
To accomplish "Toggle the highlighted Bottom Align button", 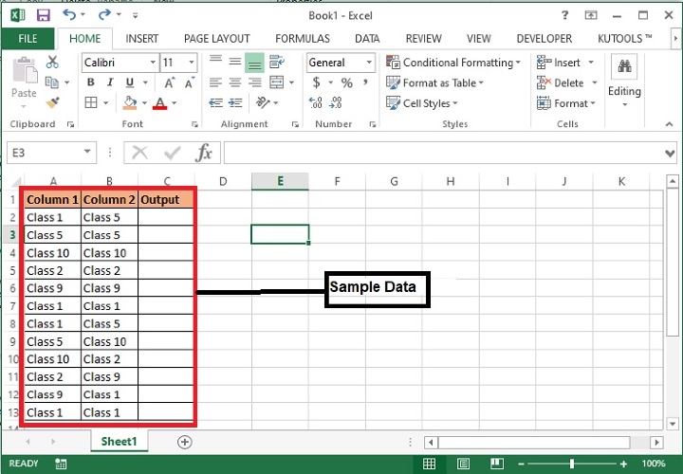I will click(254, 63).
